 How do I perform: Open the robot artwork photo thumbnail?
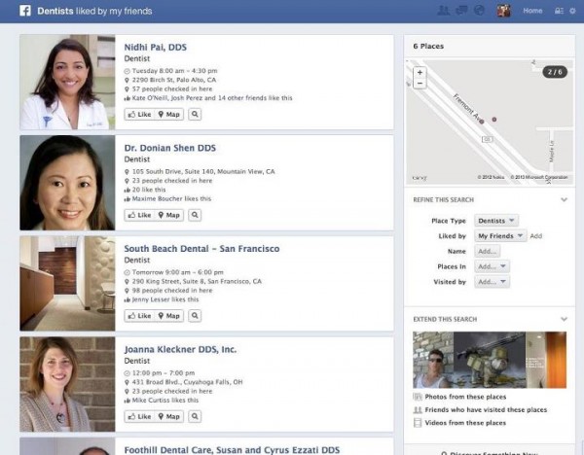(x=490, y=360)
